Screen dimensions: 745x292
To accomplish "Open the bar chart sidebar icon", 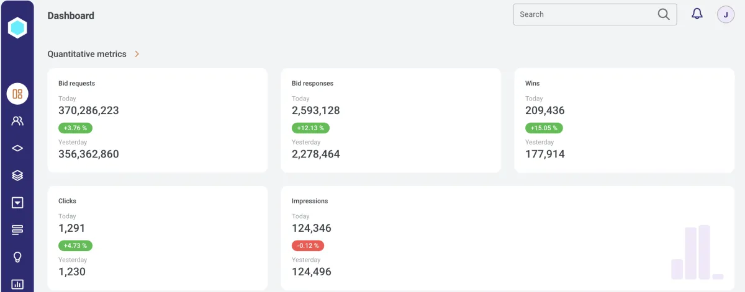I will tap(17, 284).
